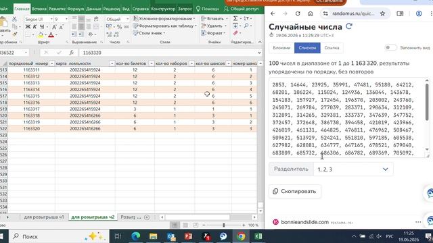This screenshot has width=433, height=243.
Task: Select the Ссылка tab
Action: (332, 48)
